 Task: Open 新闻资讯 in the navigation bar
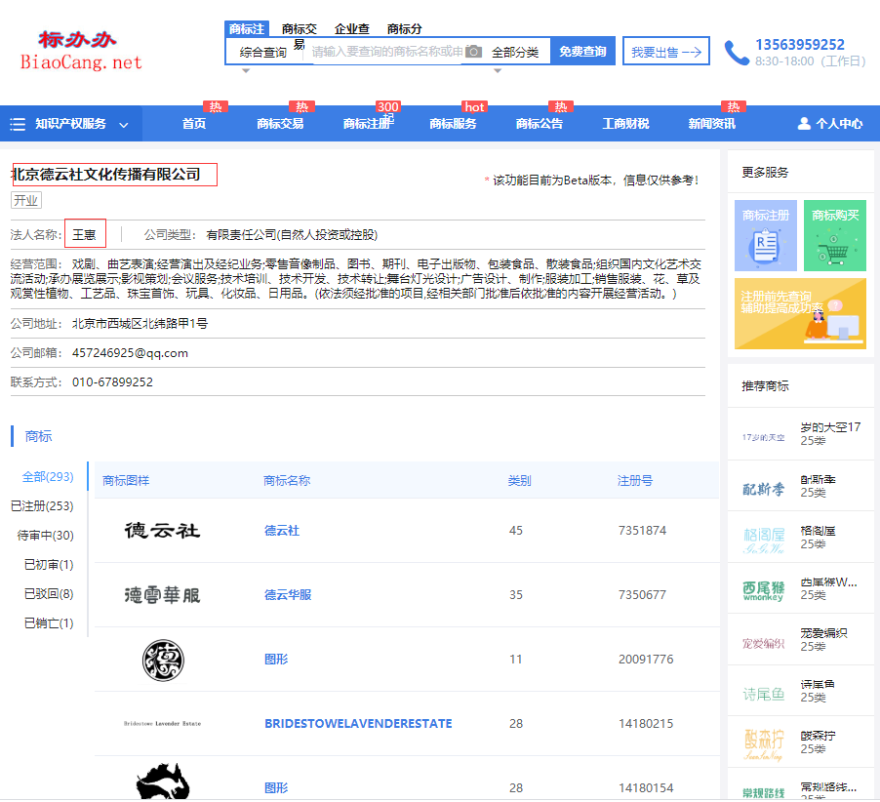tap(711, 124)
